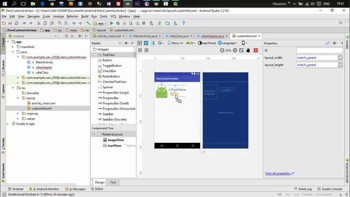Select CheckBox widget in the Palette
Image resolution: width=350 pixels, height=197 pixels.
point(109,71)
